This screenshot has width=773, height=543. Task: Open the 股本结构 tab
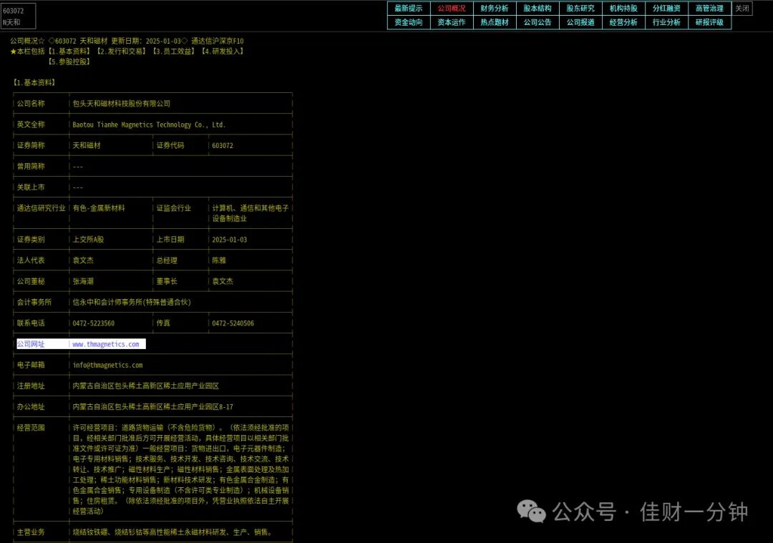click(x=538, y=9)
